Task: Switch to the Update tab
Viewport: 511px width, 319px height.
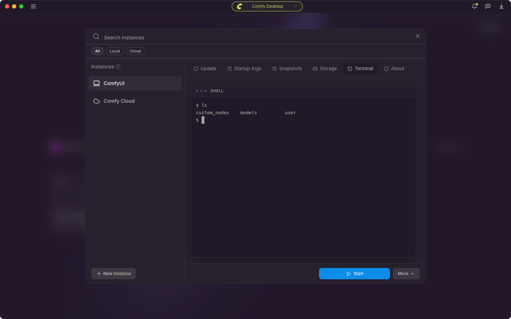Action: click(x=205, y=69)
